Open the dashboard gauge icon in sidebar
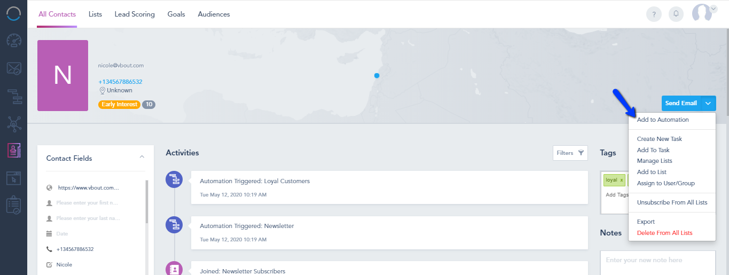 coord(14,41)
